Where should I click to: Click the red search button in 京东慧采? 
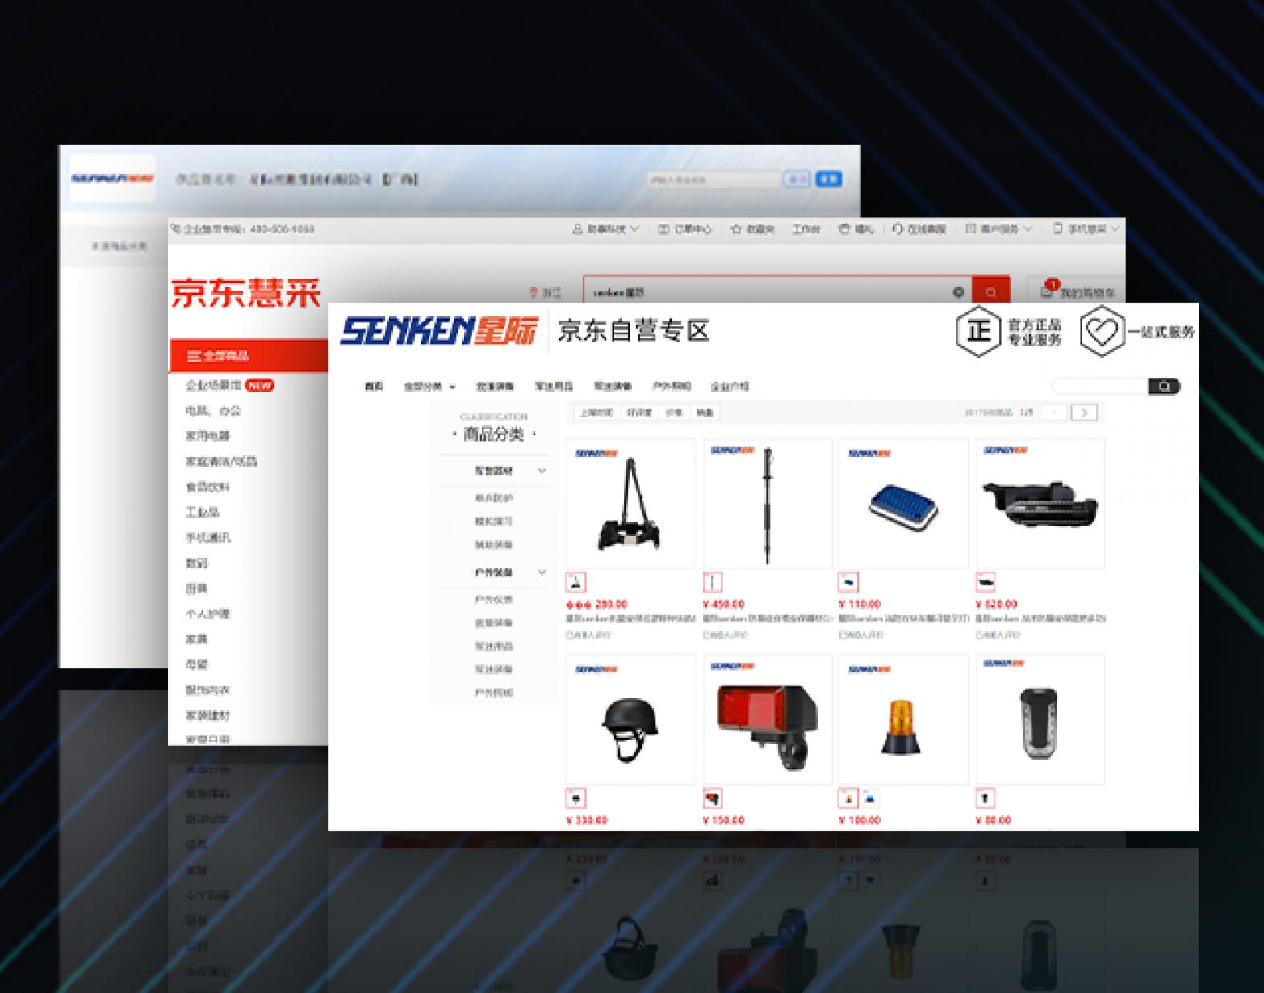pyautogui.click(x=990, y=291)
